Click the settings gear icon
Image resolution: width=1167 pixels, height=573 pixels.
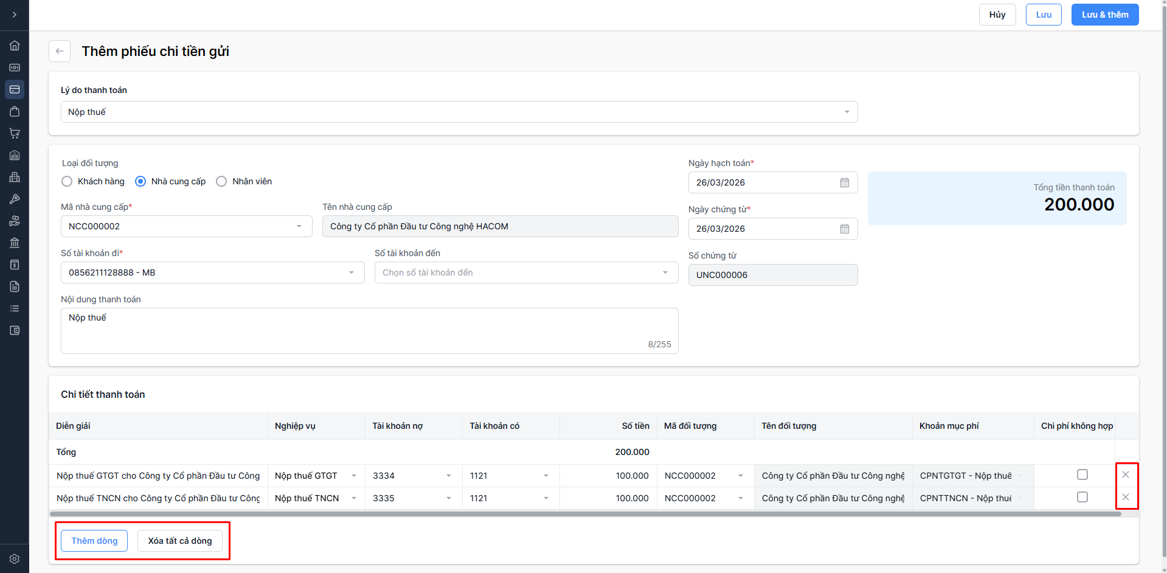point(15,558)
